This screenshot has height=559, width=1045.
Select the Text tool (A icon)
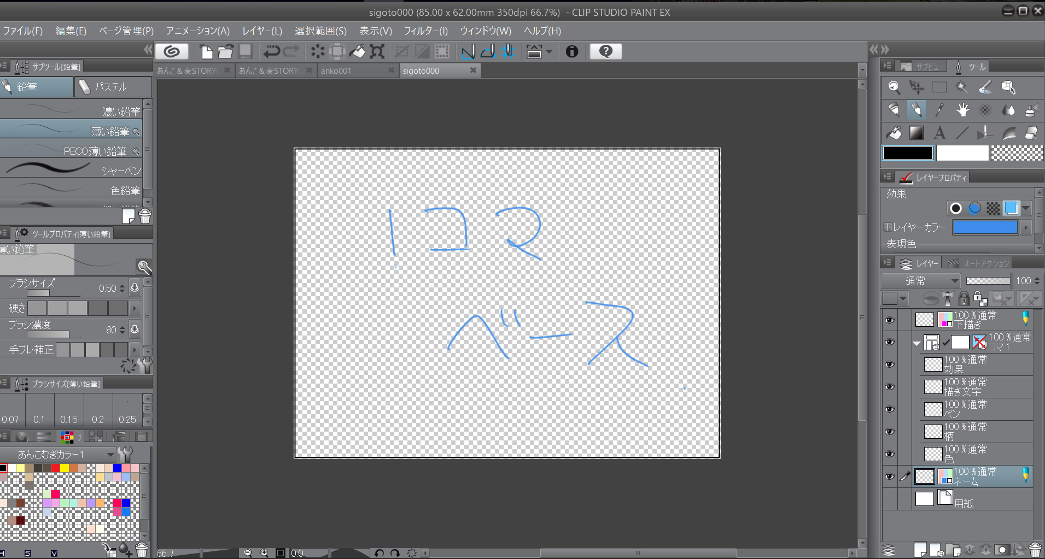939,133
